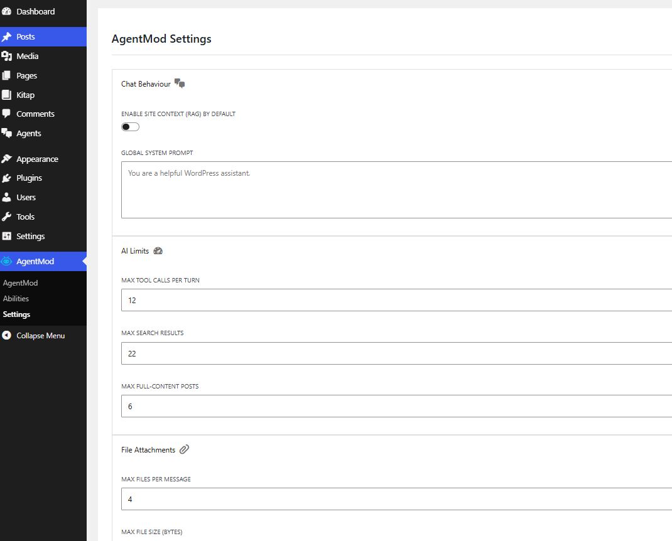672x541 pixels.
Task: Open the Pages menu item
Action: pos(43,76)
